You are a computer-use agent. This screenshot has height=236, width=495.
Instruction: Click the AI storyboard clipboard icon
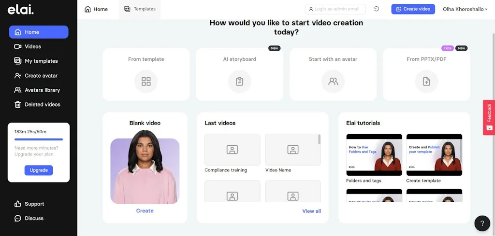point(239,81)
